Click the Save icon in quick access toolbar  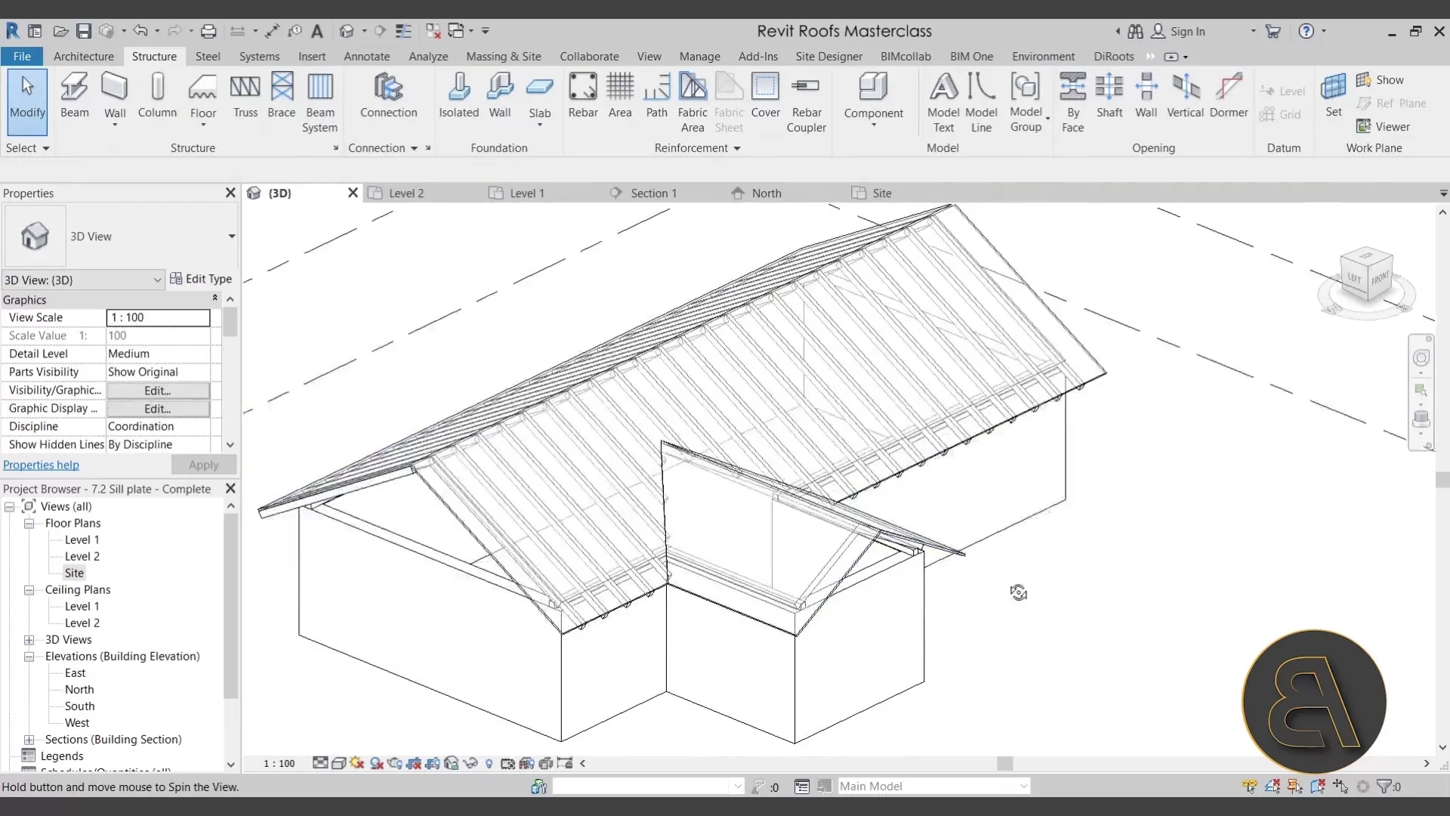[84, 31]
